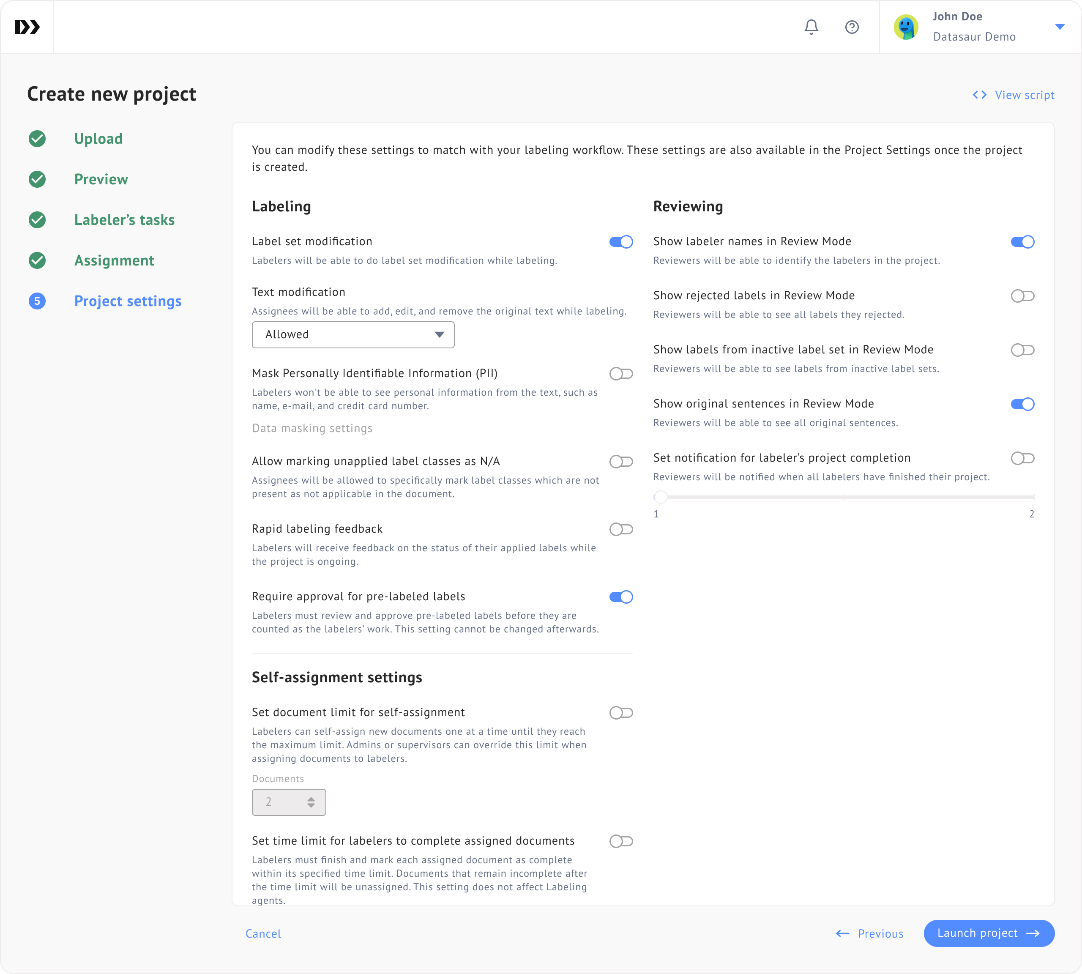1082x974 pixels.
Task: Open the help question mark icon
Action: pos(852,27)
